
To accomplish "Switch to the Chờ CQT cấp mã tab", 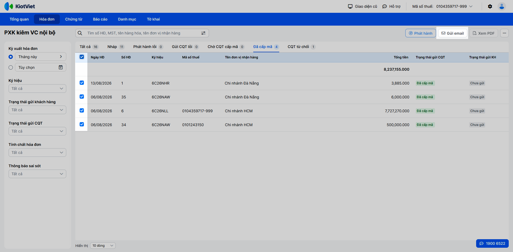I will coord(226,47).
